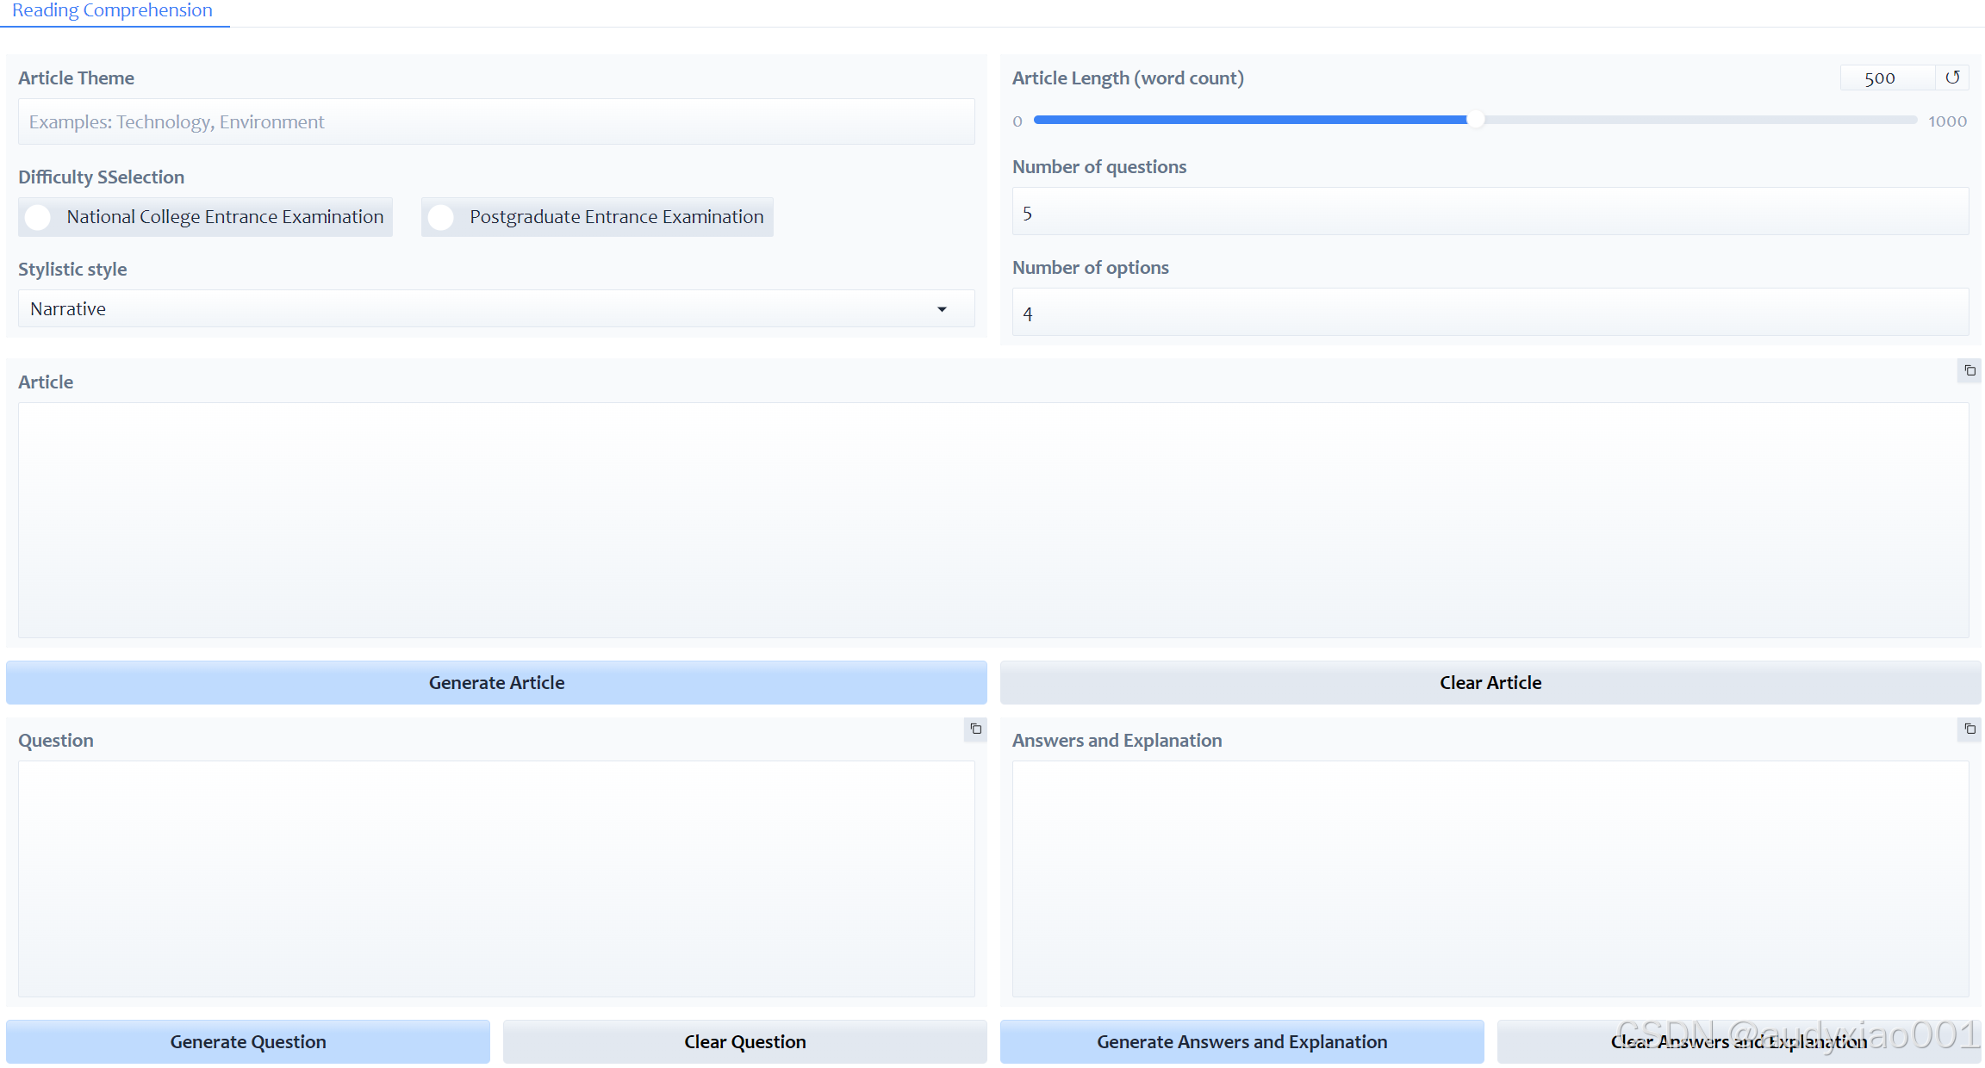The height and width of the screenshot is (1068, 1985).
Task: Click the Article Length slider handle
Action: (x=1475, y=120)
